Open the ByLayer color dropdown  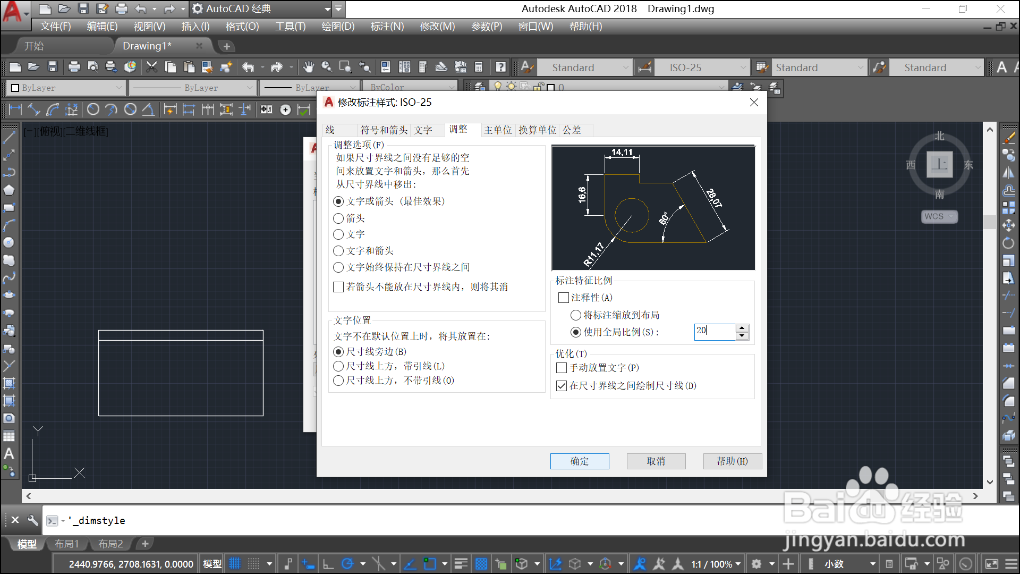point(66,88)
